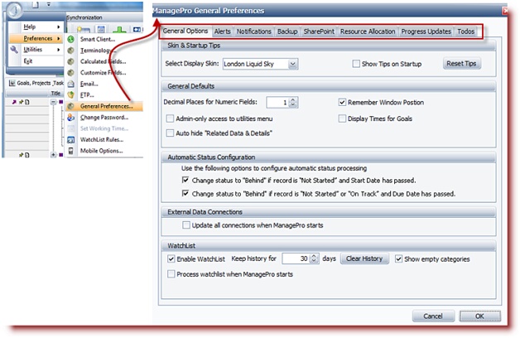Enable Display Times for Goals checkbox
This screenshot has width=520, height=338.
342,118
